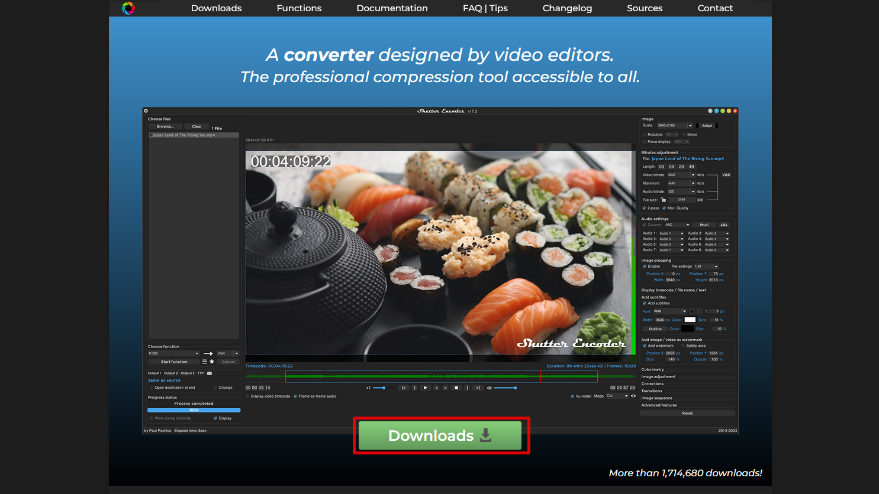Open the settings gear in app window

point(146,111)
